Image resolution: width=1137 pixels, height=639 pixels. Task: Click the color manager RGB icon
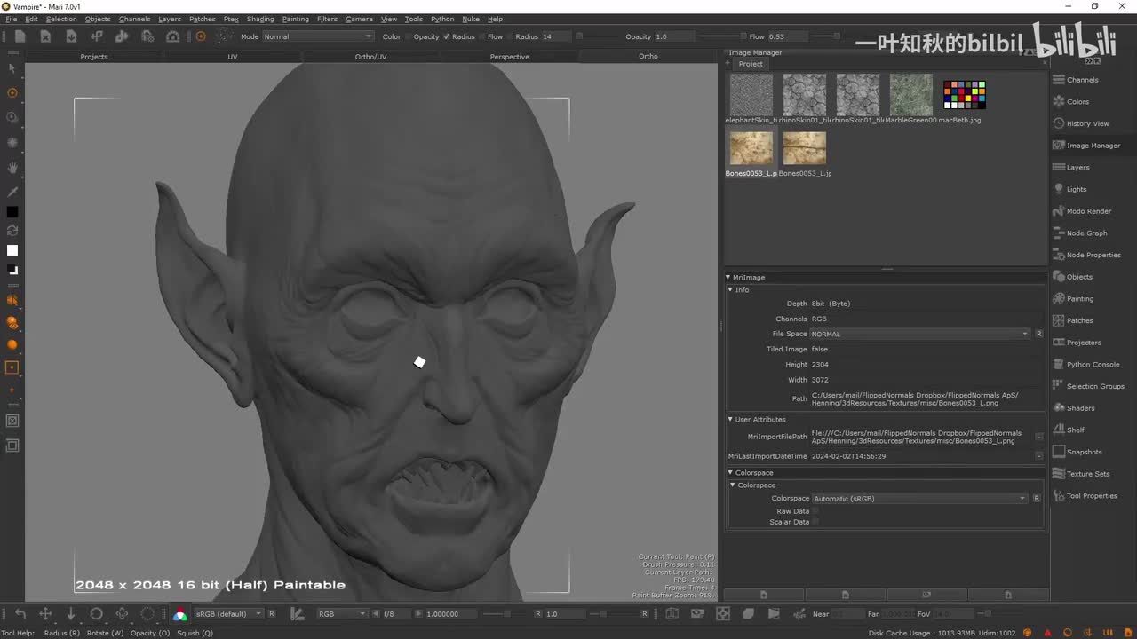tap(180, 614)
